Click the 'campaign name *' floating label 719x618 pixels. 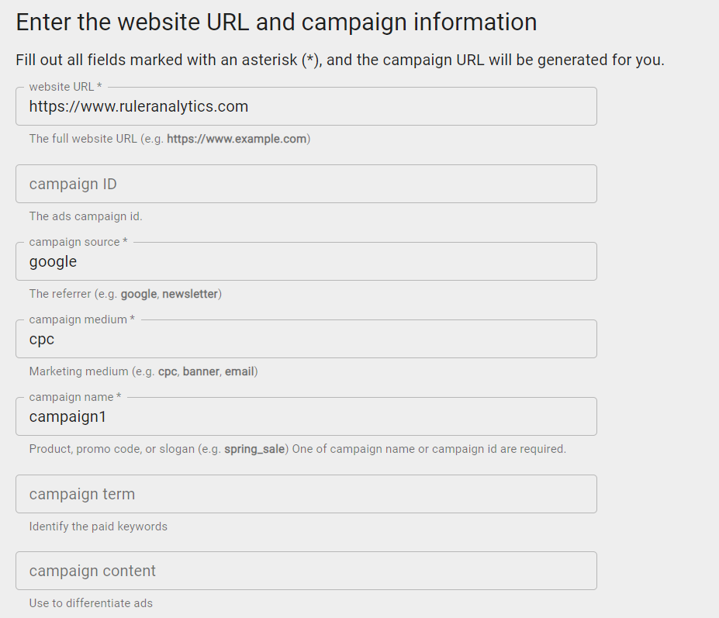tap(74, 397)
